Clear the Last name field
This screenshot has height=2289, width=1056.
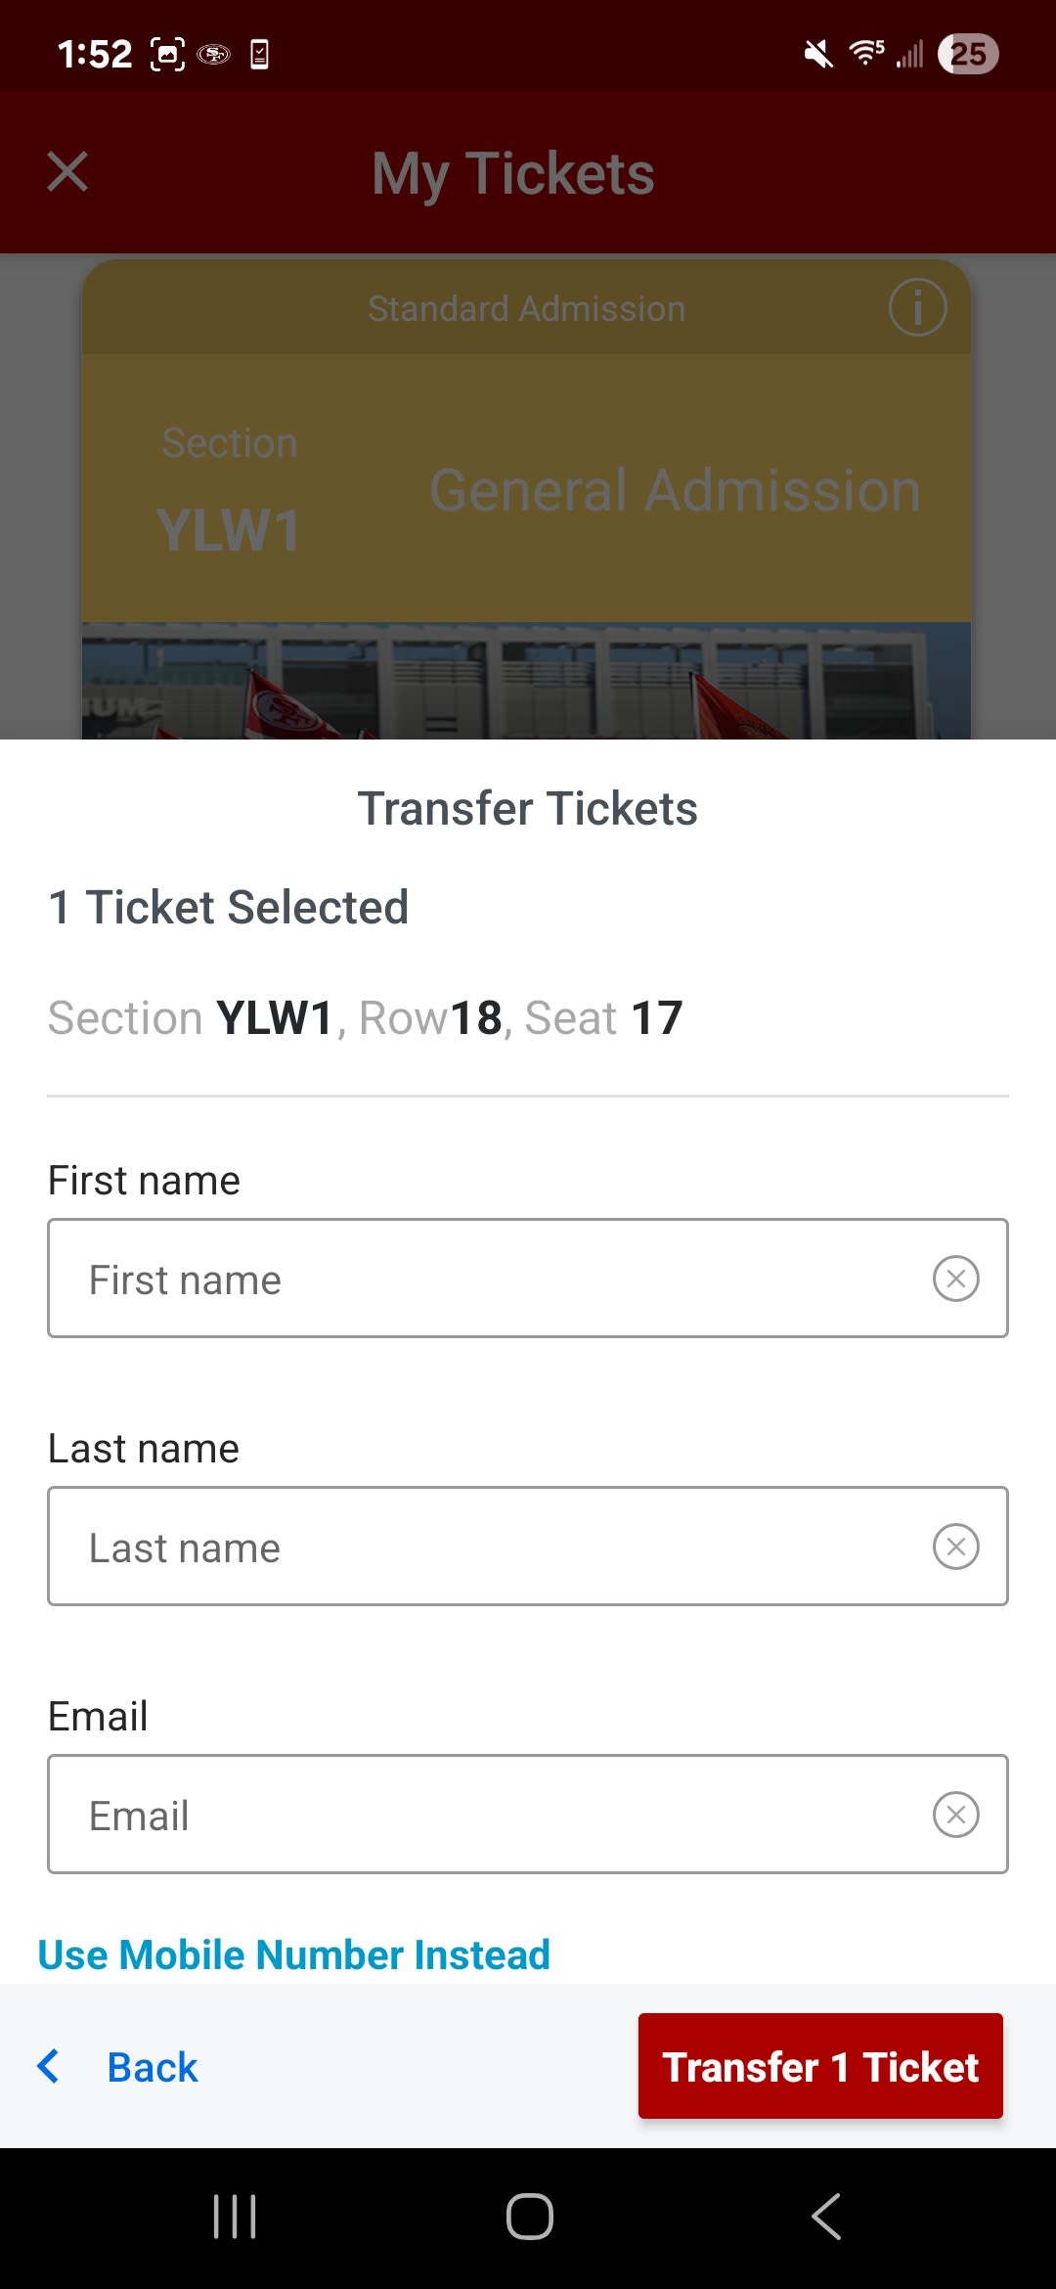pos(955,1547)
